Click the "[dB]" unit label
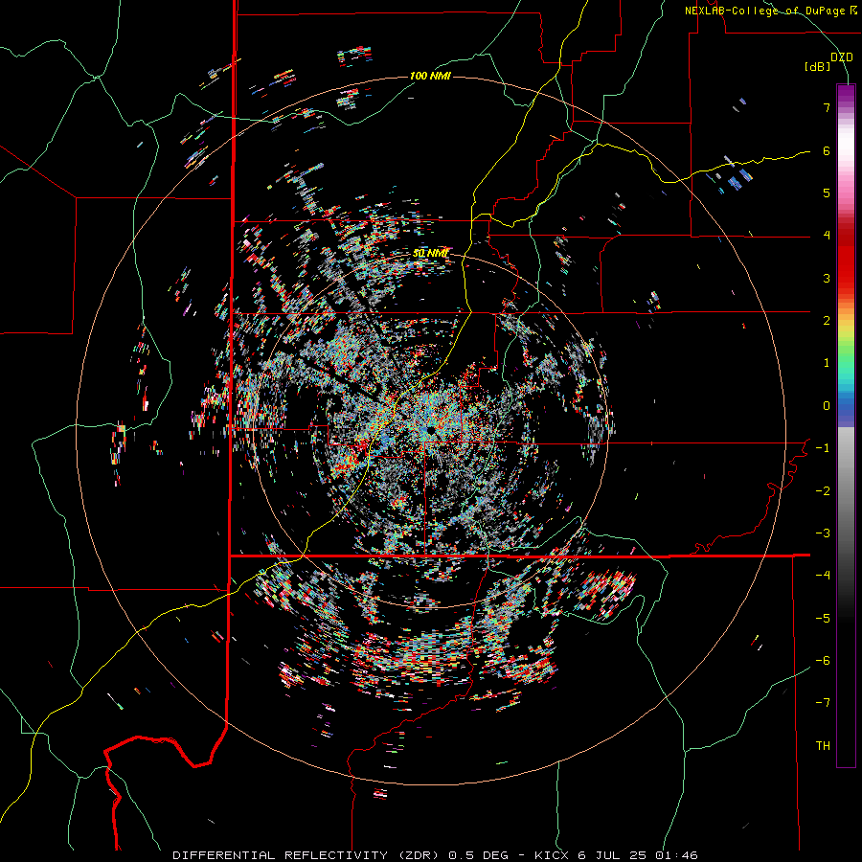The height and width of the screenshot is (862, 862). point(817,67)
